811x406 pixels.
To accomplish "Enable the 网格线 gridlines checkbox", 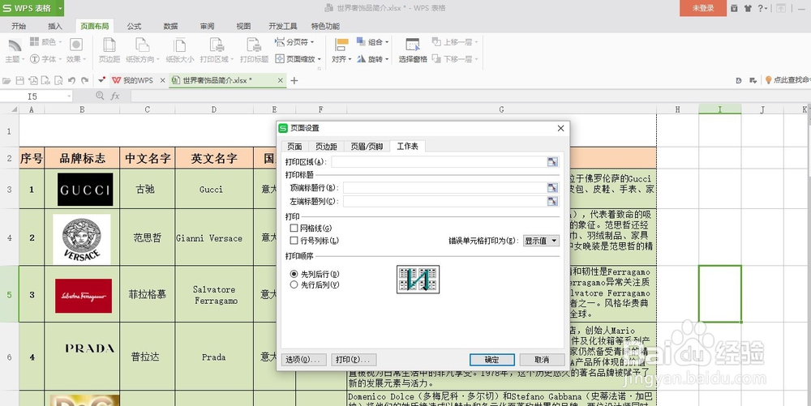I will coord(294,228).
